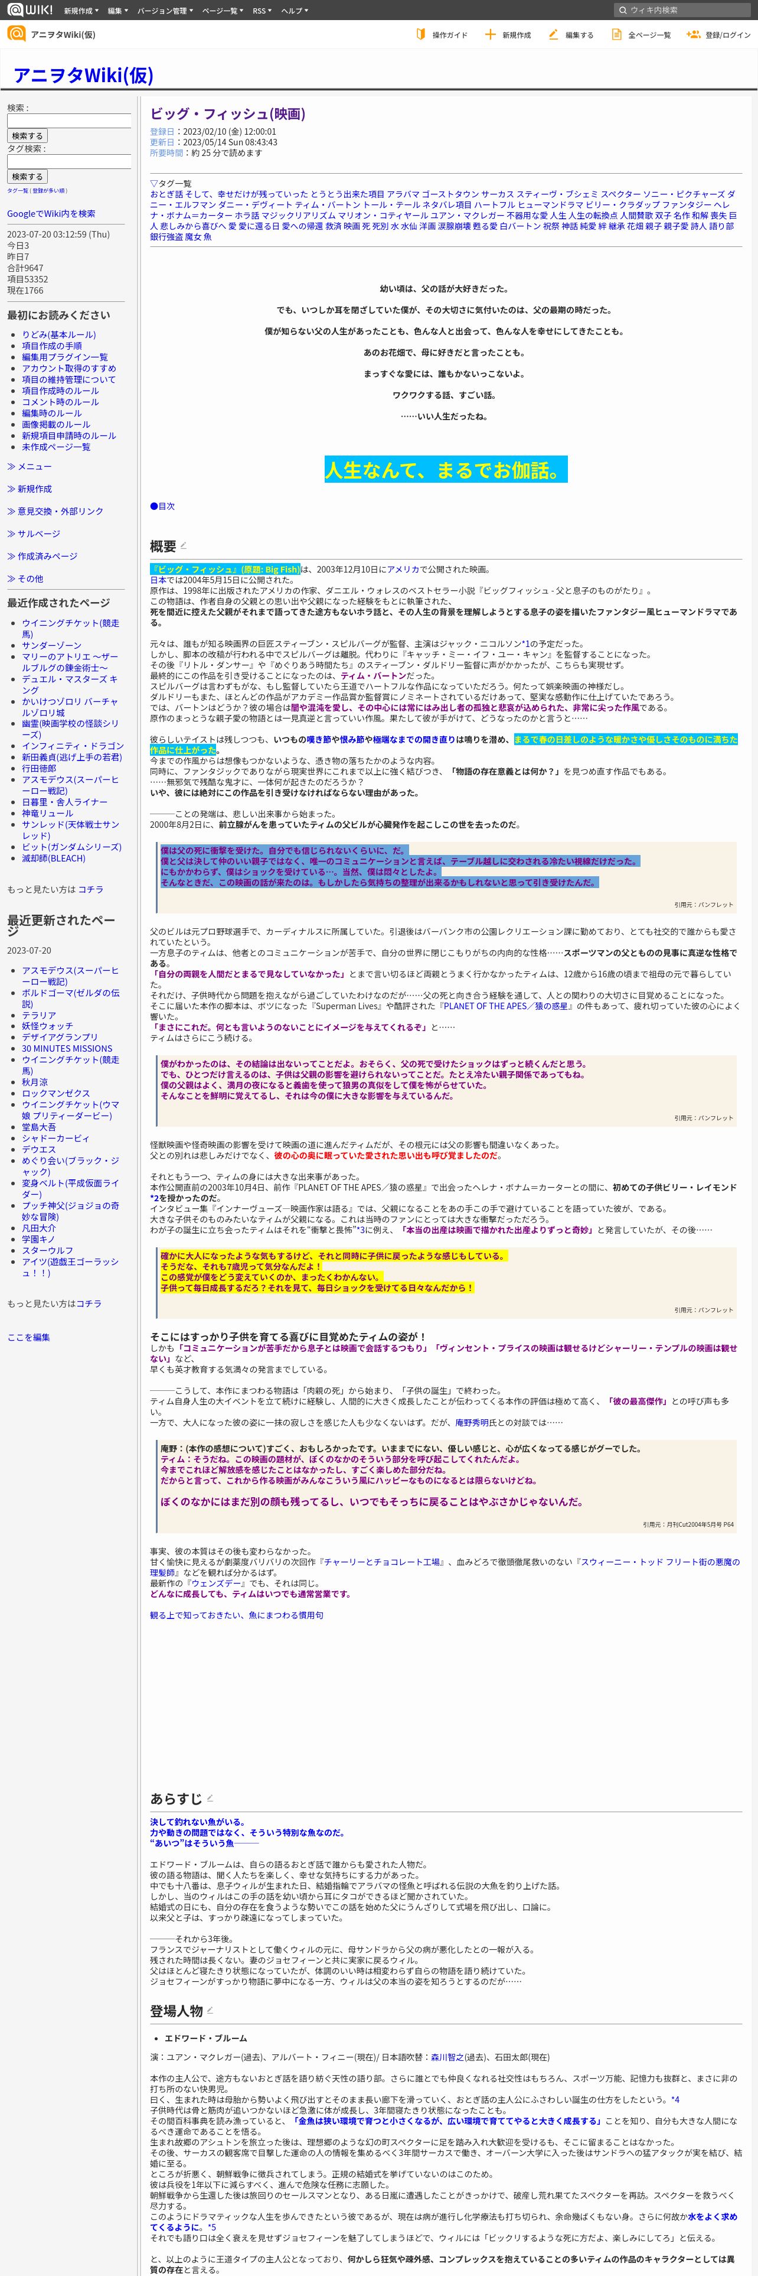Expand the ≫ その他 sidebar section

click(x=25, y=578)
